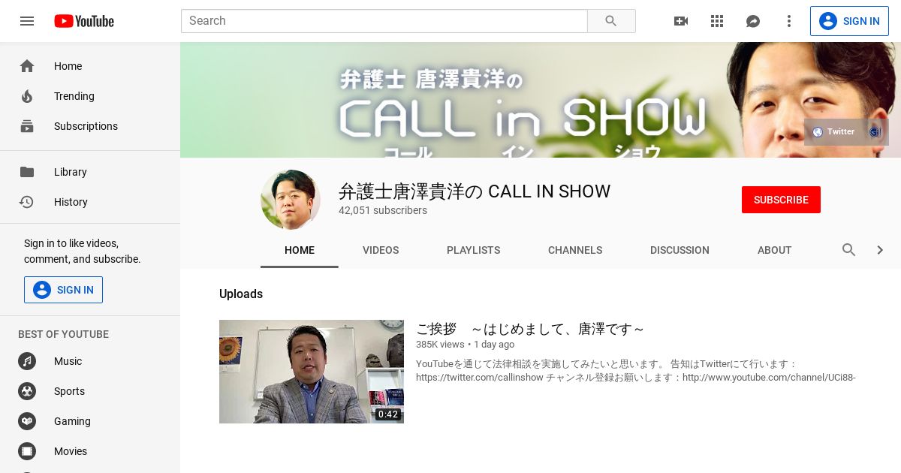The height and width of the screenshot is (473, 901).
Task: Open the create video camera icon
Action: (681, 21)
